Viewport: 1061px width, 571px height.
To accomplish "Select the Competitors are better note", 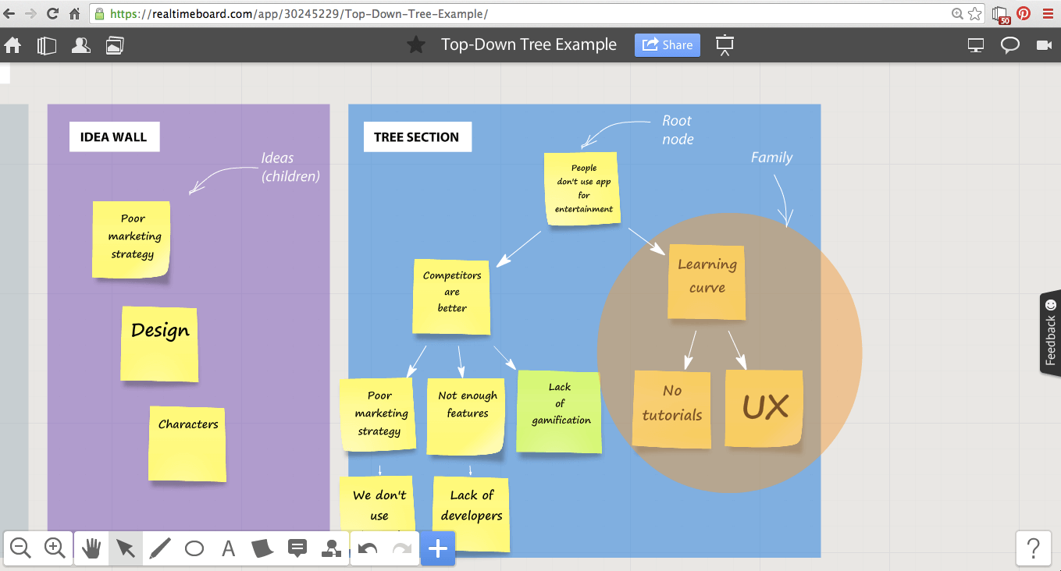I will point(451,296).
